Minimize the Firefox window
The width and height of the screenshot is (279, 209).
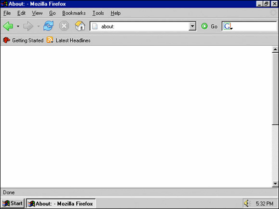click(259, 4)
